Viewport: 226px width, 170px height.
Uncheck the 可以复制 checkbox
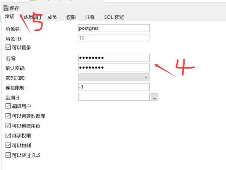8,145
